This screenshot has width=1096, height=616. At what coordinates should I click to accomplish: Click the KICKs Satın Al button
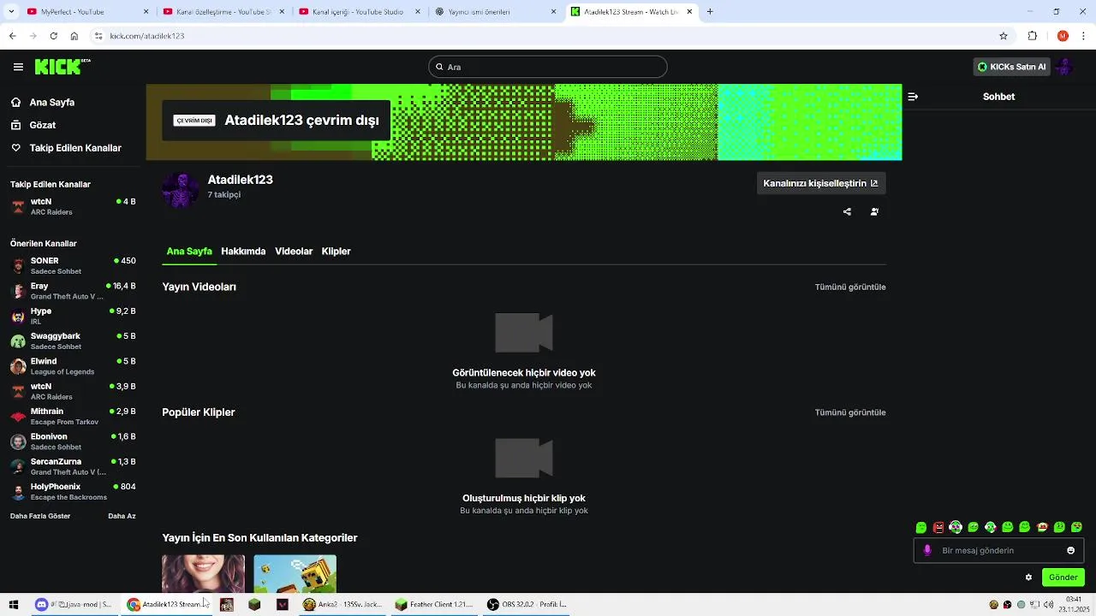pyautogui.click(x=1012, y=67)
